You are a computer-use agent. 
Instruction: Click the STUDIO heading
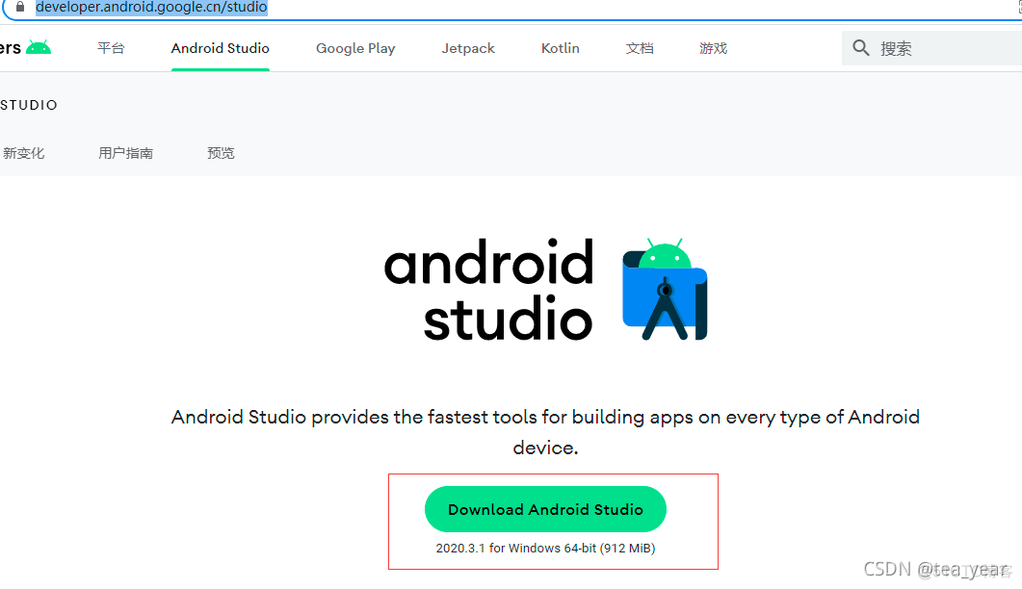point(29,104)
